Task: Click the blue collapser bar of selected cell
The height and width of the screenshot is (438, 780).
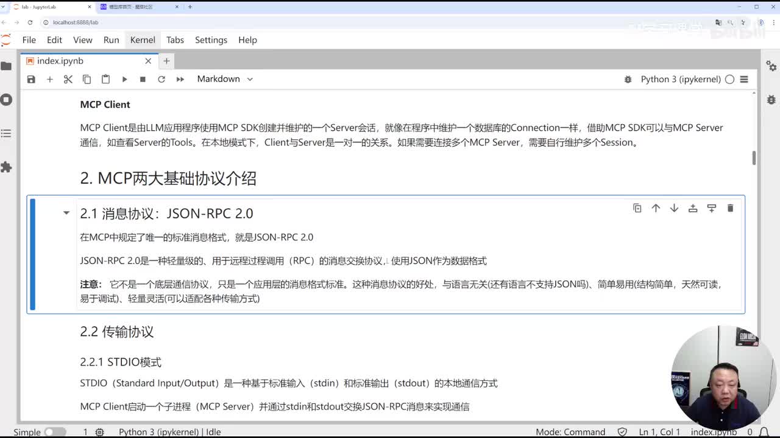Action: [x=33, y=254]
